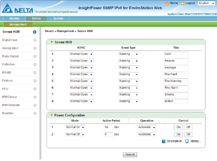Click the Submit button
The height and width of the screenshot is (161, 217).
[130, 155]
